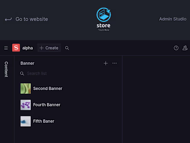Click the Create button
Screen dimensions: 190x143
click(x=49, y=48)
